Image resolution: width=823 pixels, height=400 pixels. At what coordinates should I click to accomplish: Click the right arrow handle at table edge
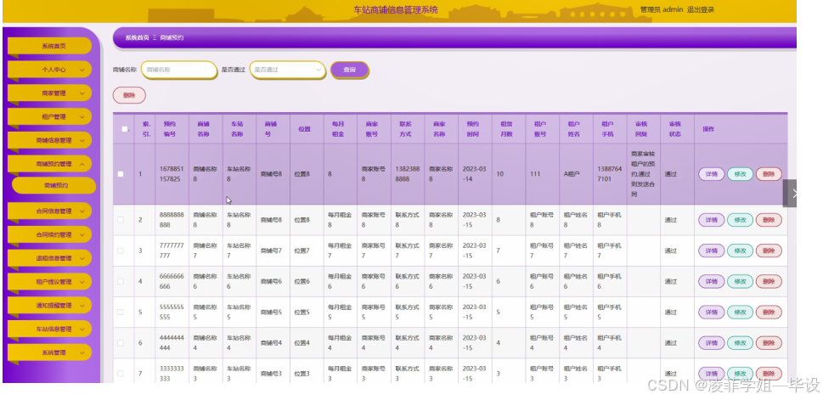pos(791,193)
